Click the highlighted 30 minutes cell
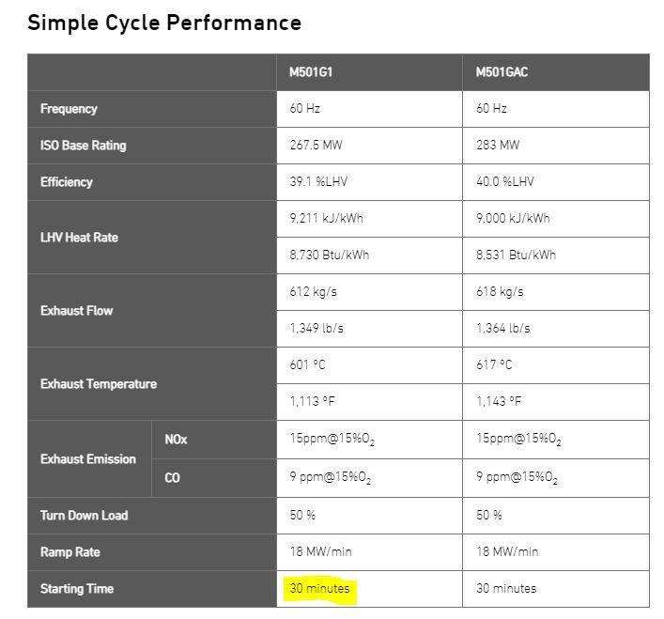Image resolution: width=664 pixels, height=619 pixels. (x=369, y=589)
